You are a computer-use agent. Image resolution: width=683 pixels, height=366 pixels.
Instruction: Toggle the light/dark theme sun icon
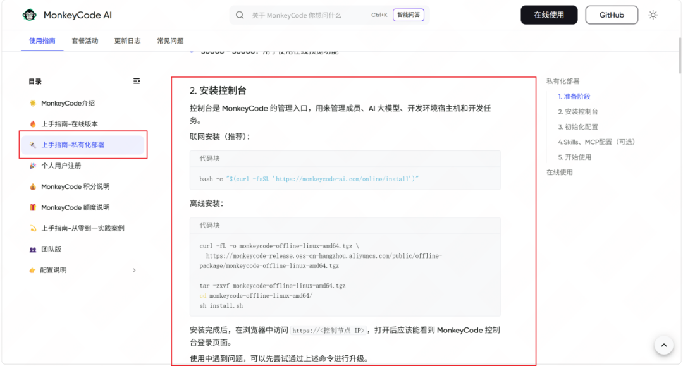coord(653,15)
